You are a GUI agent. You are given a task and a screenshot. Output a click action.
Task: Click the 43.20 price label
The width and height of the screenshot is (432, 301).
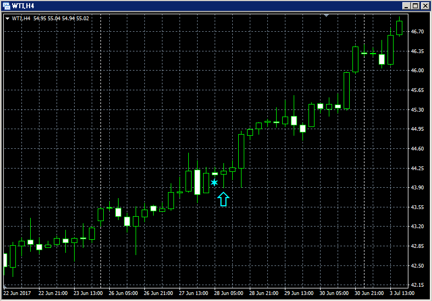click(x=417, y=227)
